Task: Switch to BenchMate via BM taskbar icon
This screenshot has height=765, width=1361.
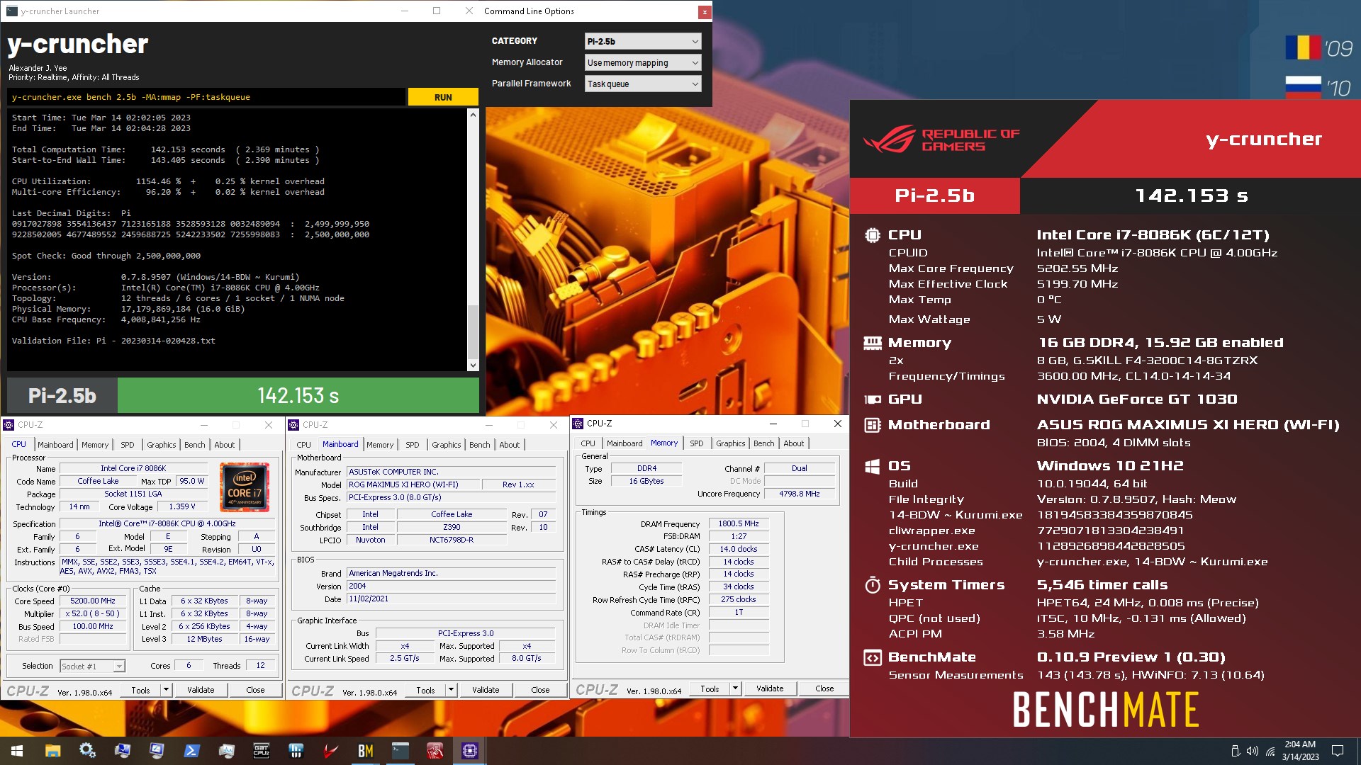Action: point(365,751)
